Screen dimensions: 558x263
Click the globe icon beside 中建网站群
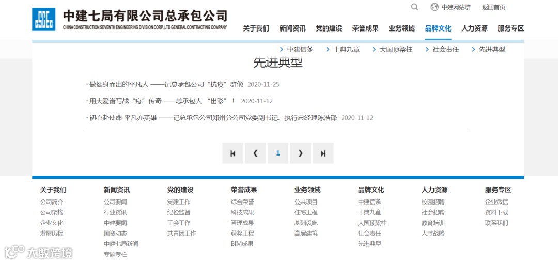click(435, 7)
